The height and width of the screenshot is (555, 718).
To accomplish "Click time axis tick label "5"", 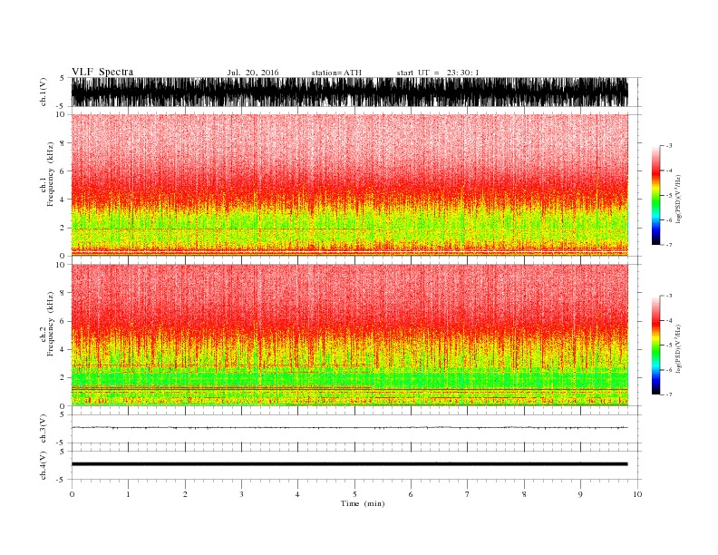I will [354, 494].
